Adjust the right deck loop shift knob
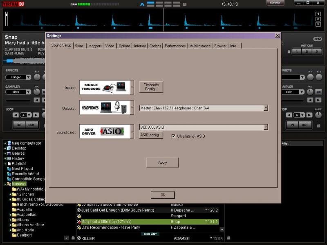Viewport: 327px width, 245px height. (318, 115)
